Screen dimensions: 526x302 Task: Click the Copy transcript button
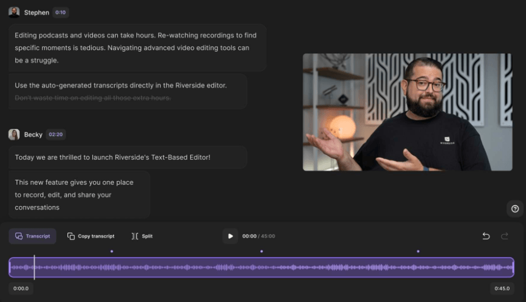[x=91, y=236]
